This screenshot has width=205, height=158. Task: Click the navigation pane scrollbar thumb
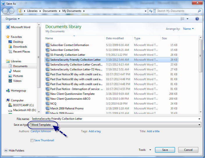coord(38,57)
